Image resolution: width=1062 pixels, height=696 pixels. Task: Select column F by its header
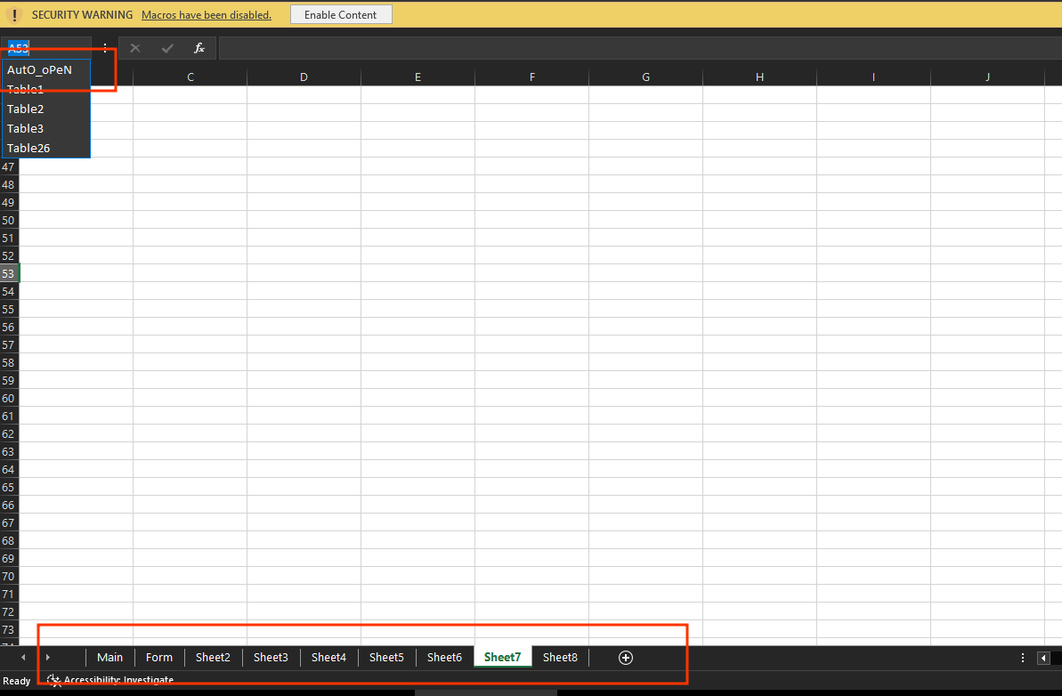(531, 77)
